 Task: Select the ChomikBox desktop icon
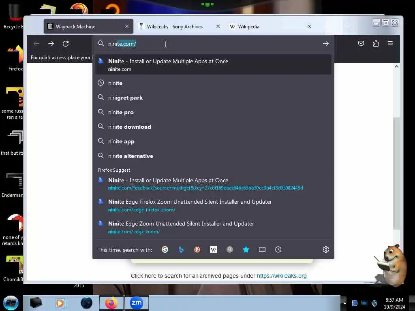(x=13, y=268)
